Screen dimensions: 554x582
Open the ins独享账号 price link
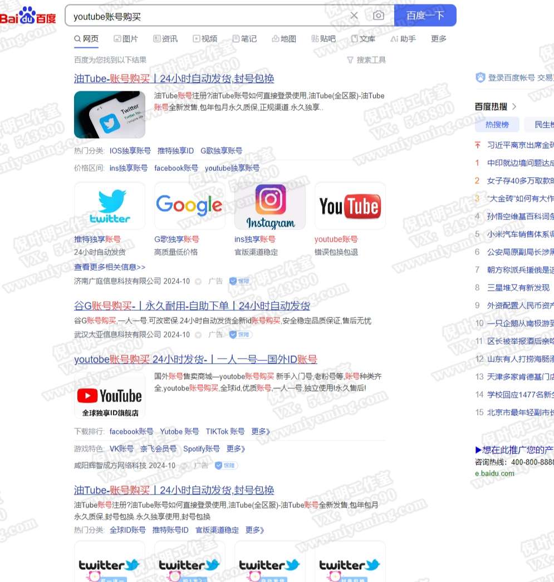129,168
